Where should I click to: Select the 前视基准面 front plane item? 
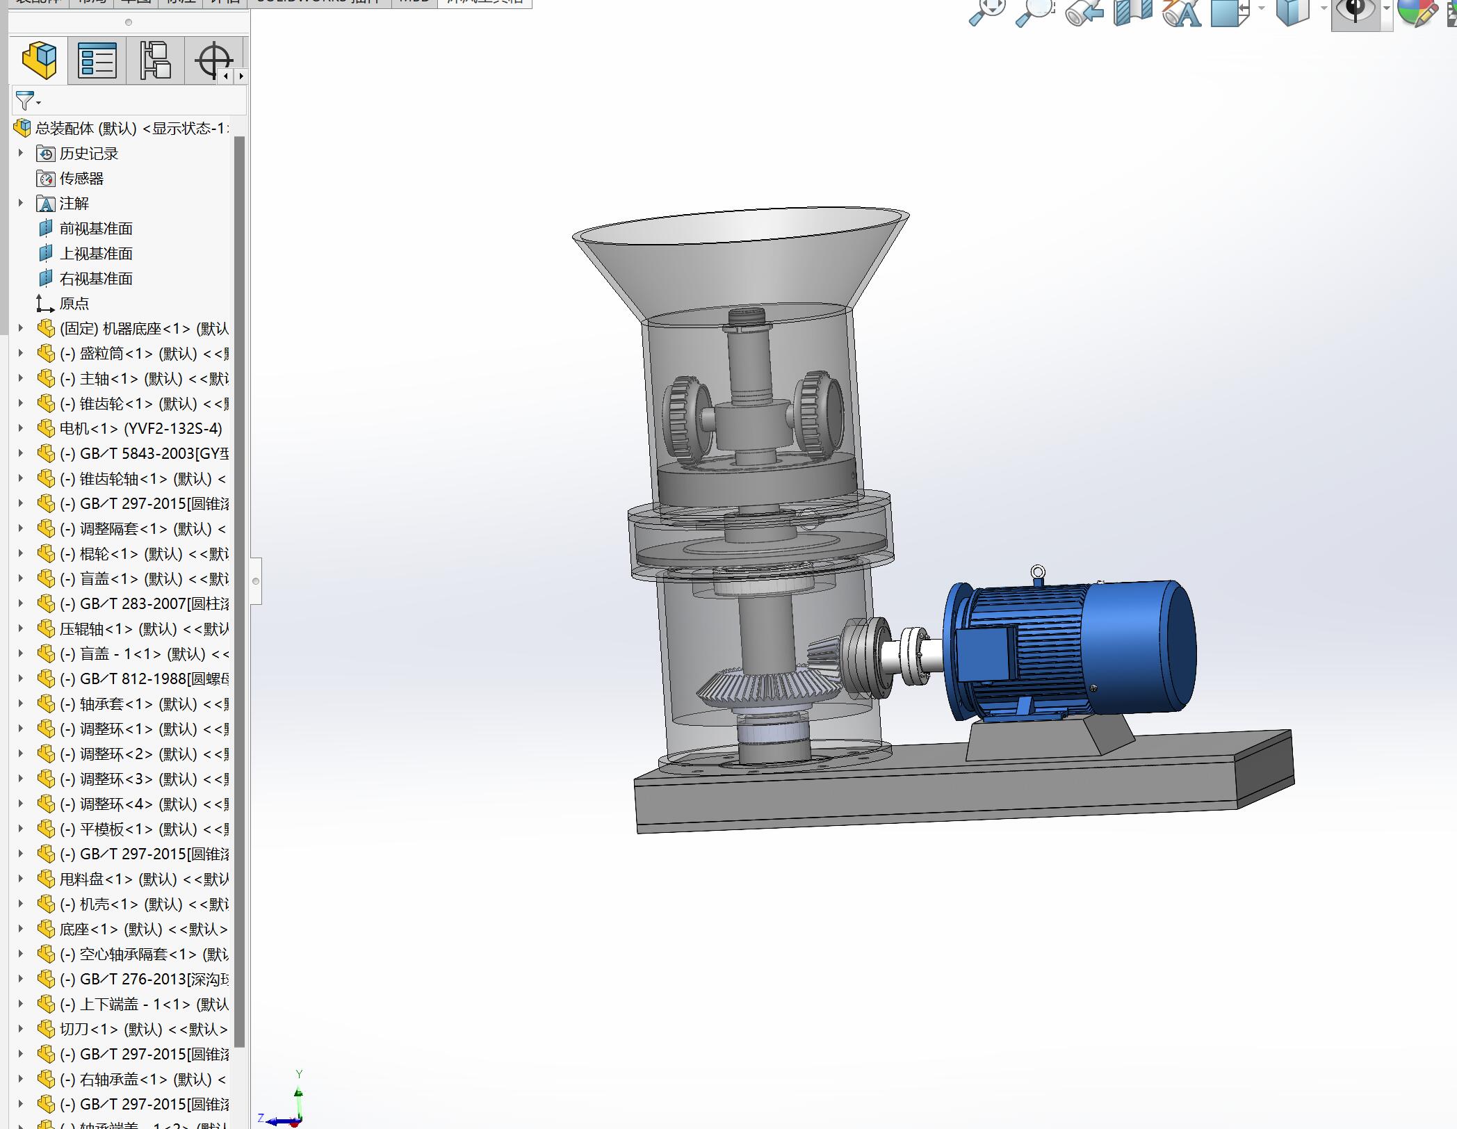coord(95,229)
